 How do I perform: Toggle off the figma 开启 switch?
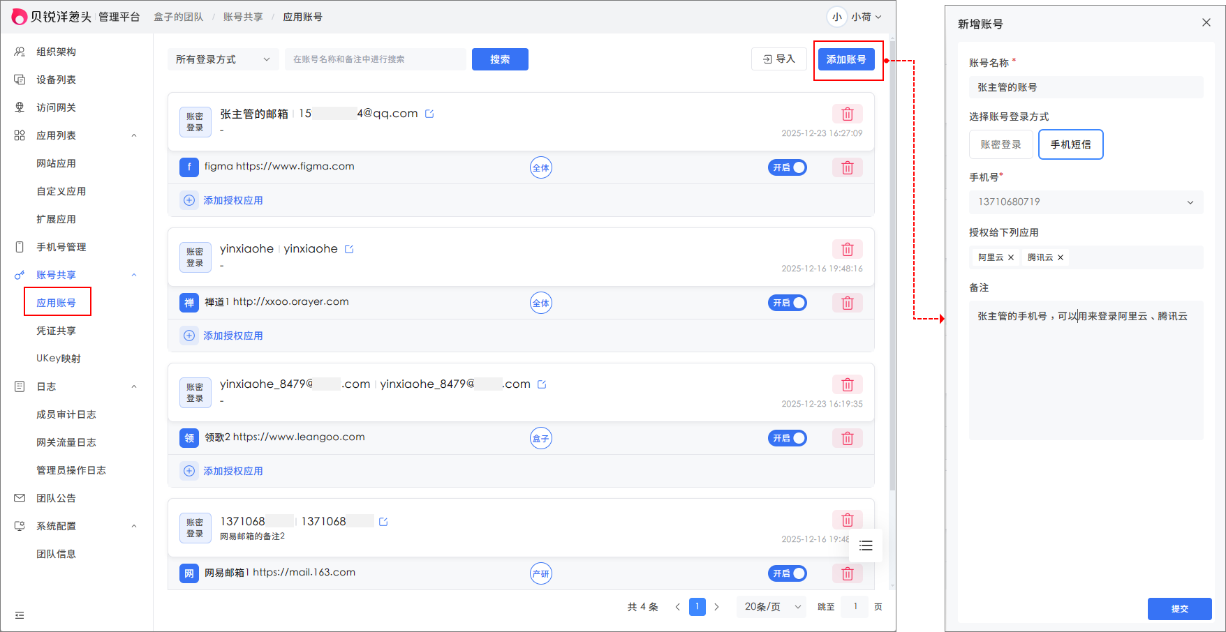pos(787,167)
